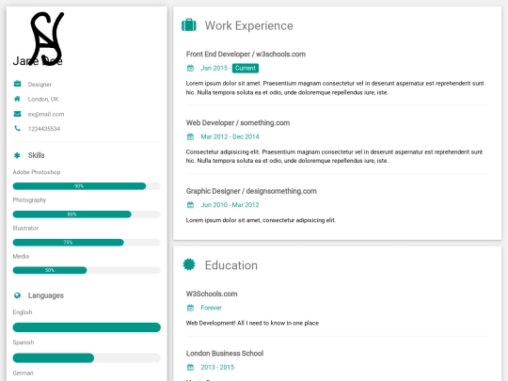Click the home icon next to London, UK

click(17, 99)
